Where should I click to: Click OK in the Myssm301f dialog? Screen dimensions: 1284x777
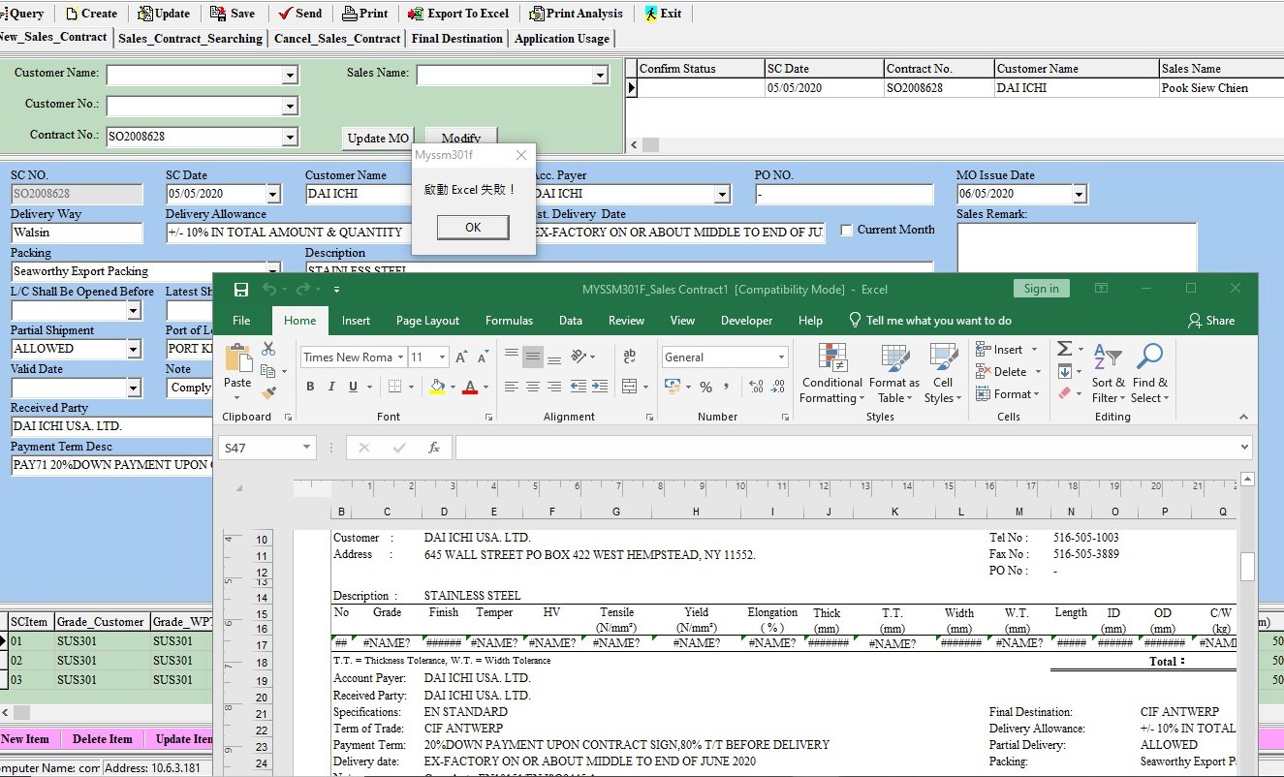[x=473, y=228]
